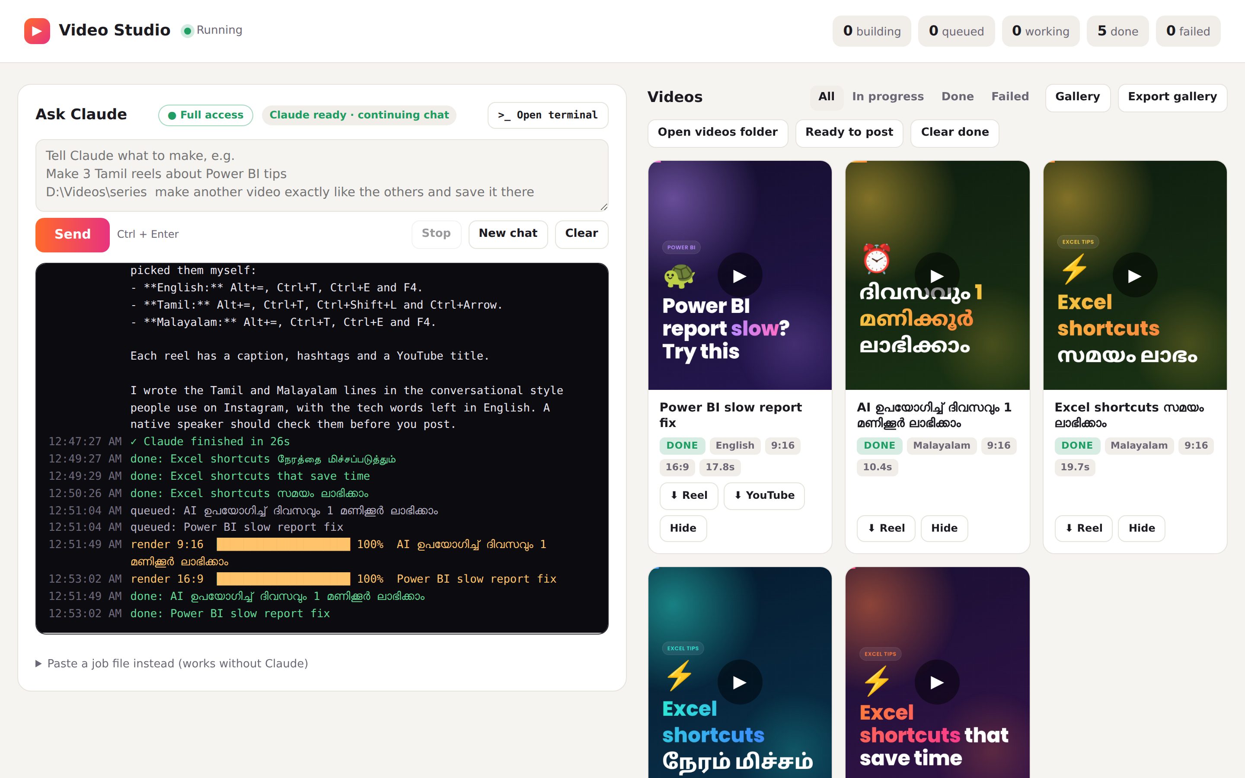Click the Power BI render 16:9 progress bar
This screenshot has width=1245, height=778.
283,579
